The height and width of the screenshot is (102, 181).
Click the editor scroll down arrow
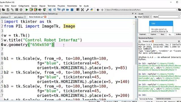136,99
